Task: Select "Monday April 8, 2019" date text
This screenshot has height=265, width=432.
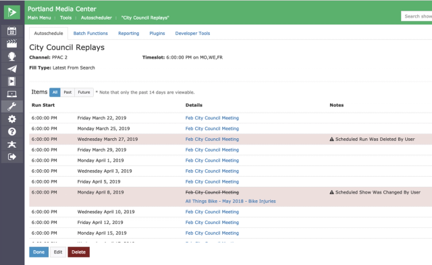Action: pyautogui.click(x=101, y=192)
